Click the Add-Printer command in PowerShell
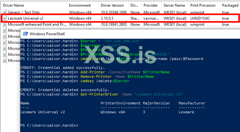 [125, 72]
